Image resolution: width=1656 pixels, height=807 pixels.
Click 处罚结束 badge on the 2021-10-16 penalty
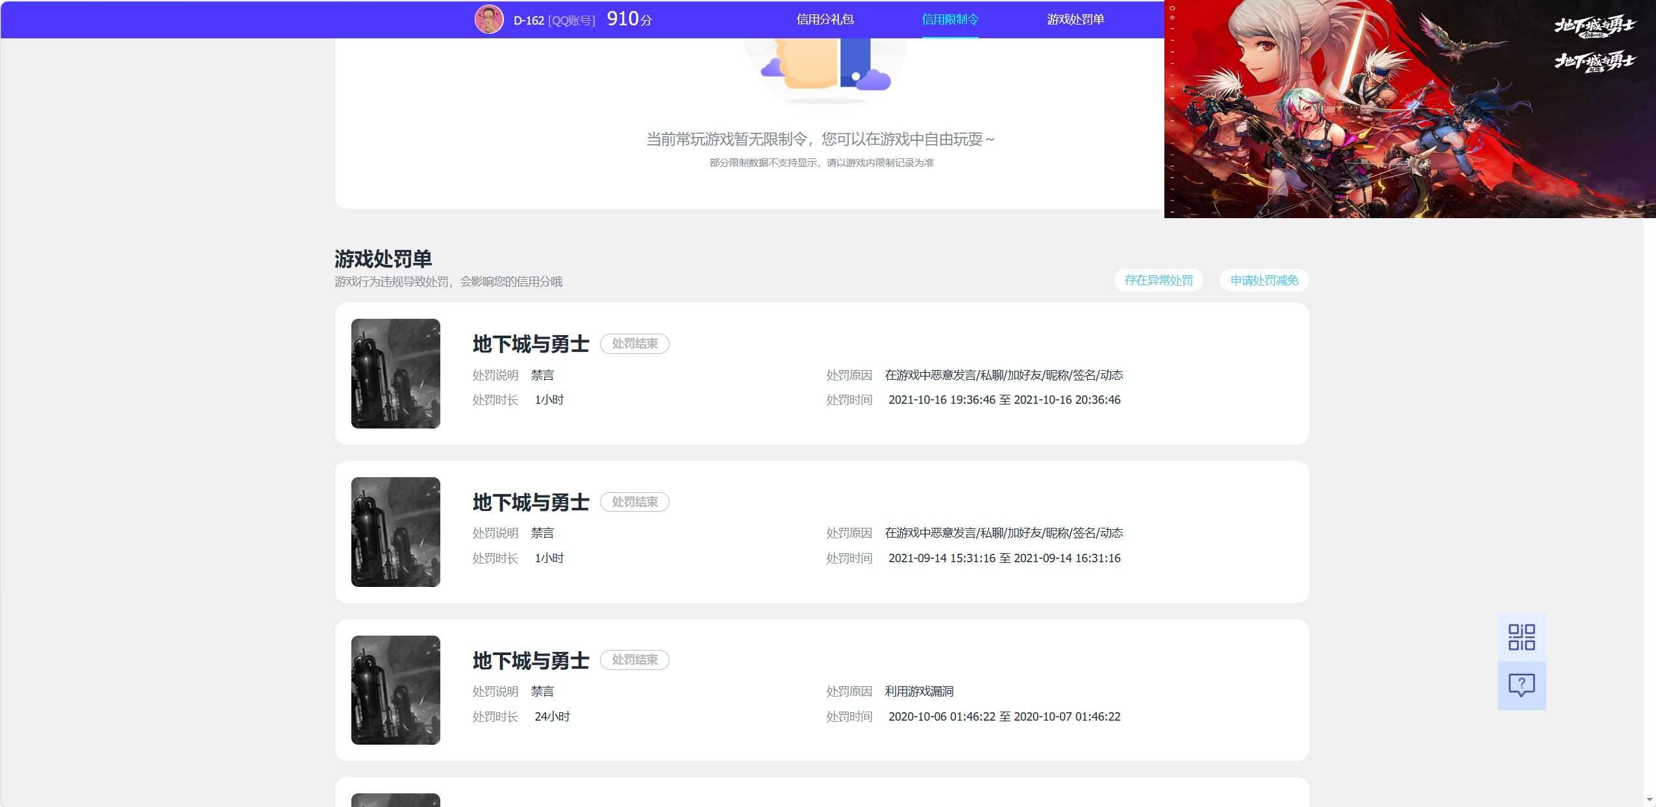coord(634,343)
